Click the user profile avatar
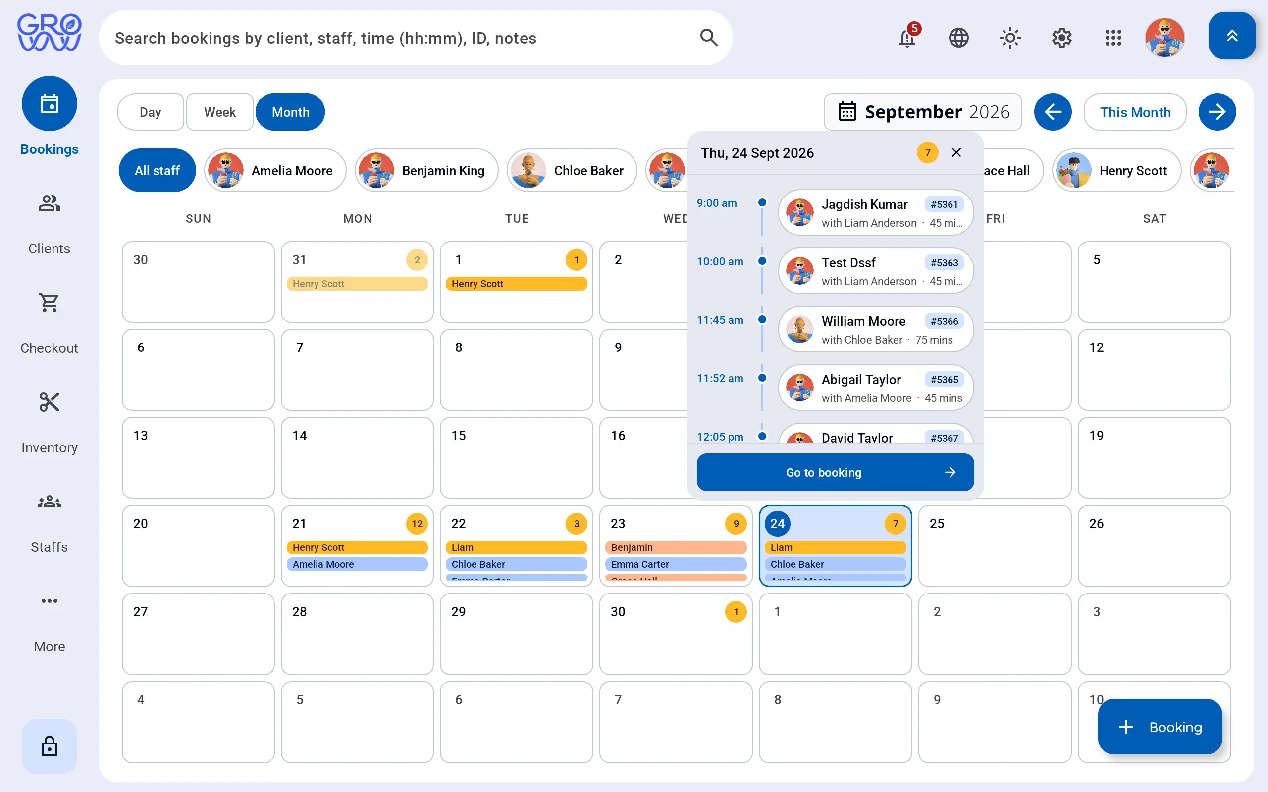Viewport: 1268px width, 792px height. pyautogui.click(x=1165, y=38)
